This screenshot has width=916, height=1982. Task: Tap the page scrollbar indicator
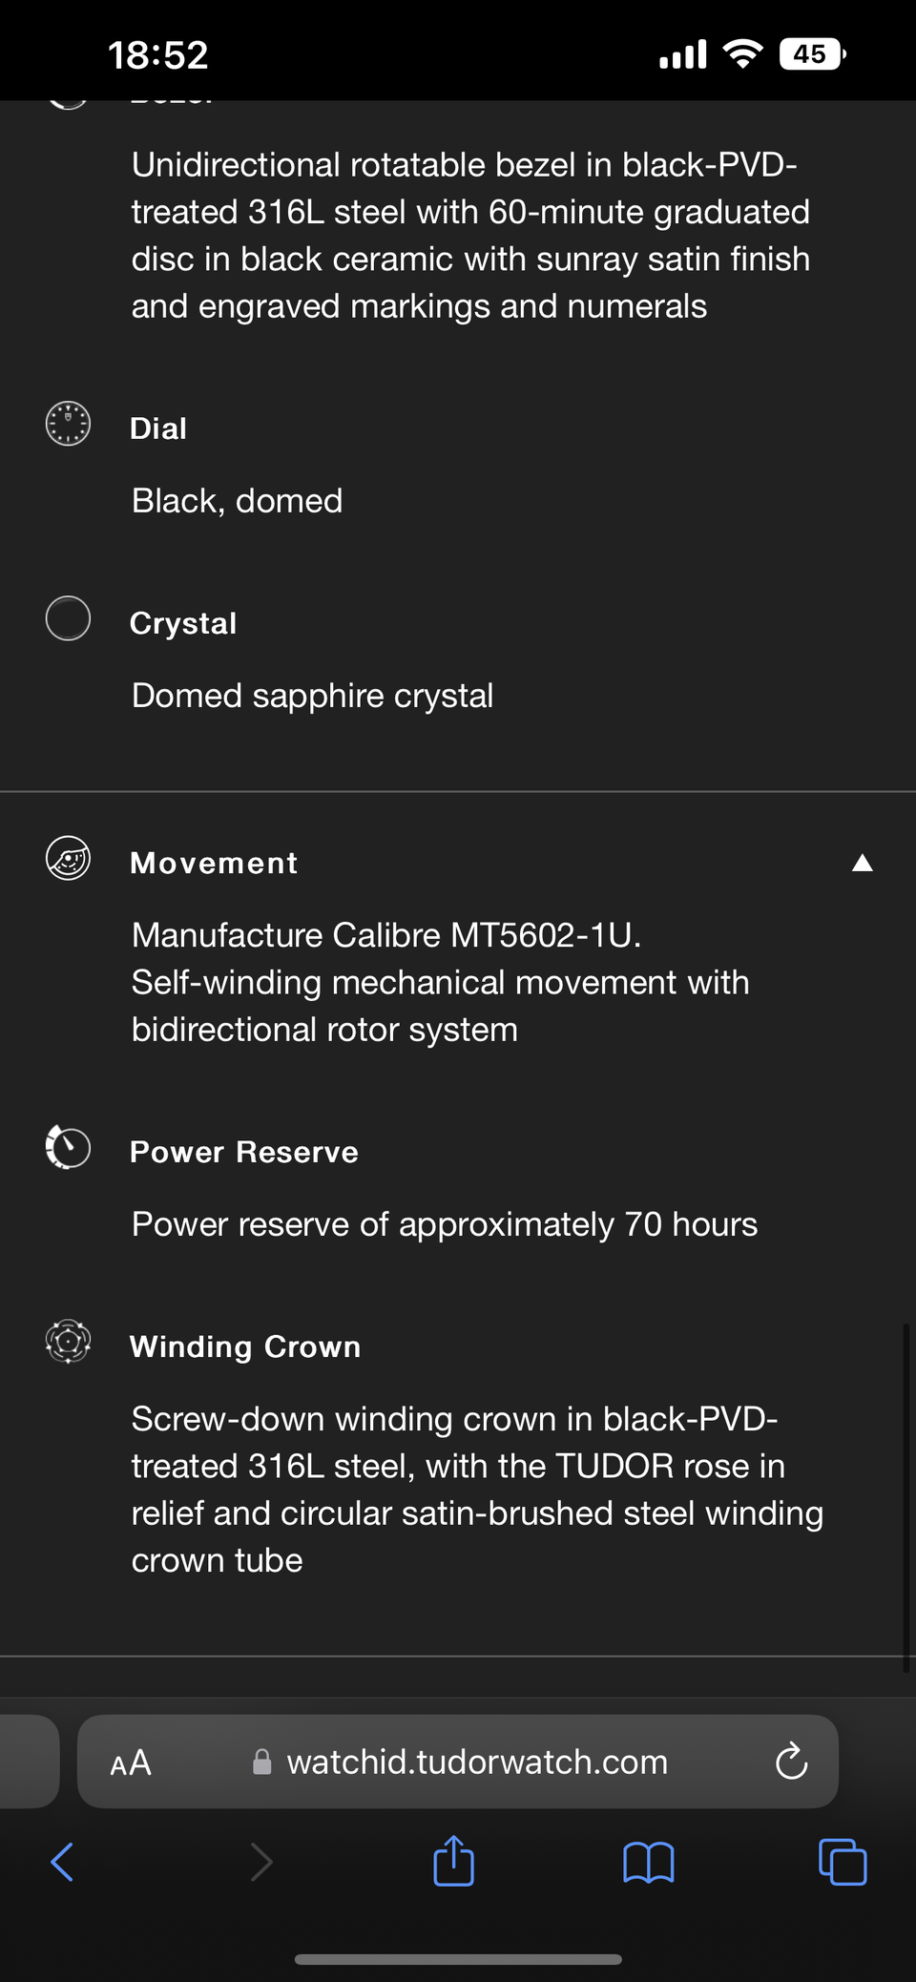click(906, 1496)
